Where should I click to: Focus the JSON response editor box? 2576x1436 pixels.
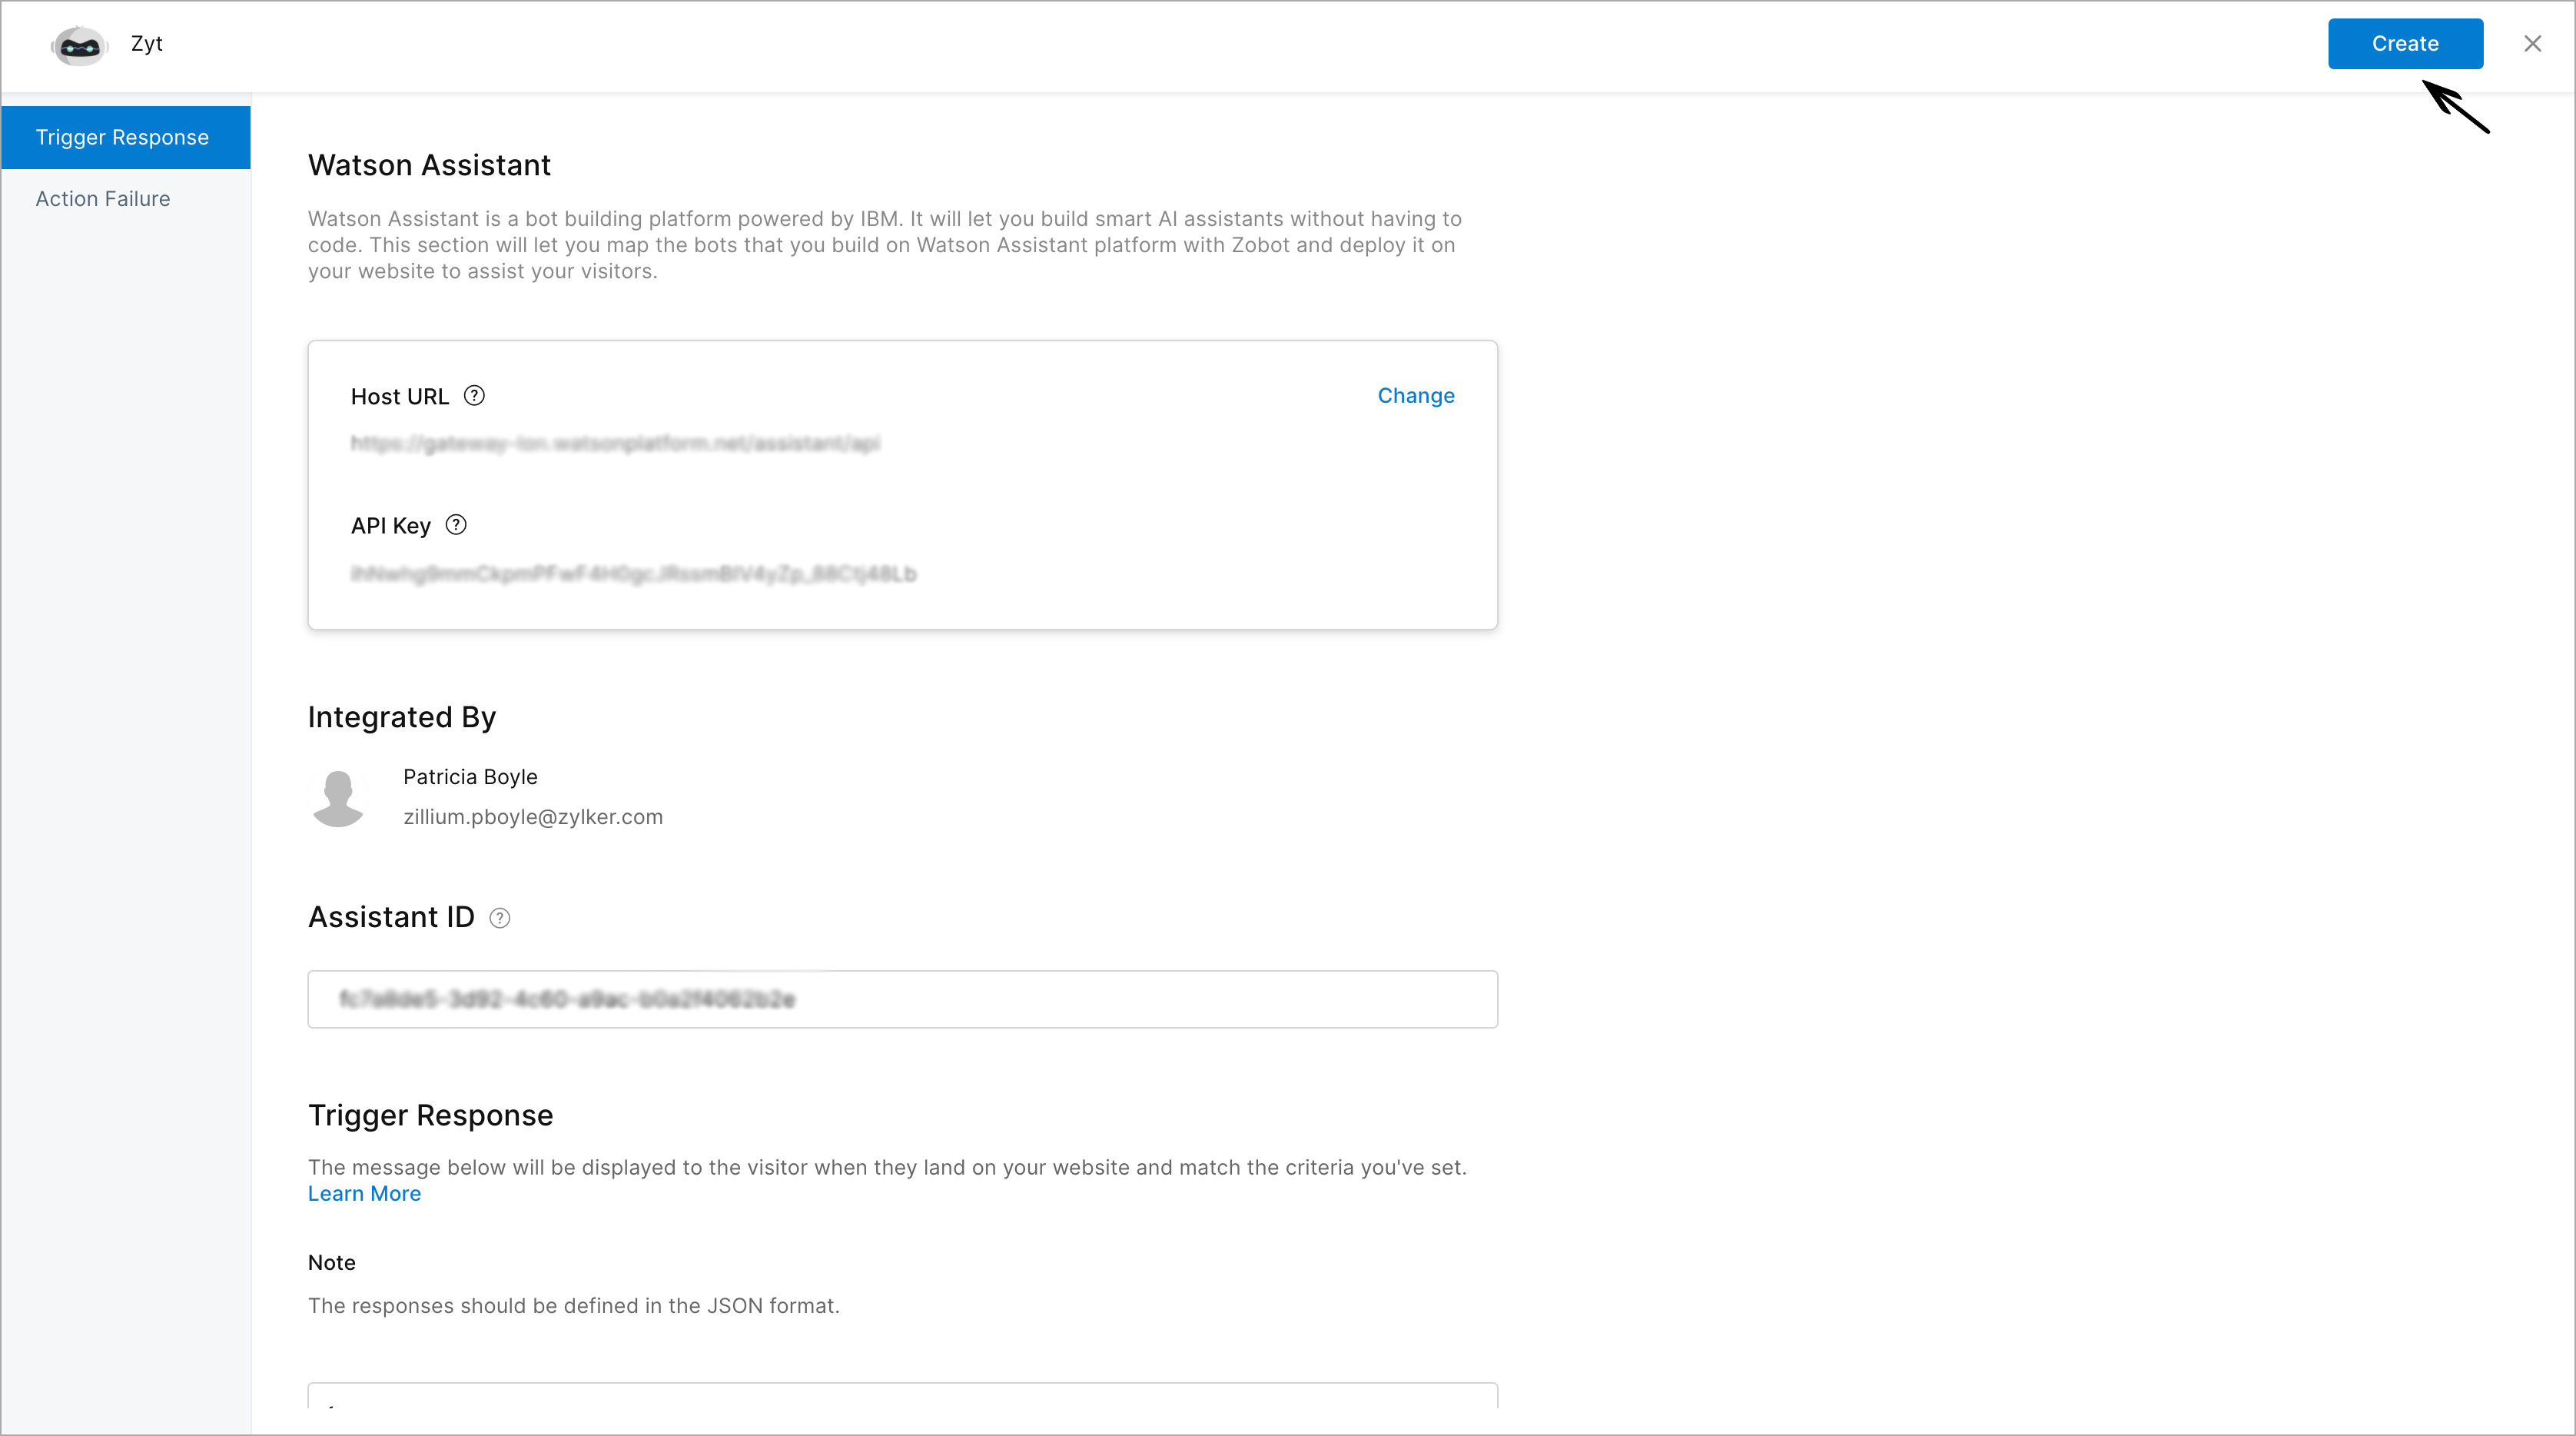(x=902, y=1396)
